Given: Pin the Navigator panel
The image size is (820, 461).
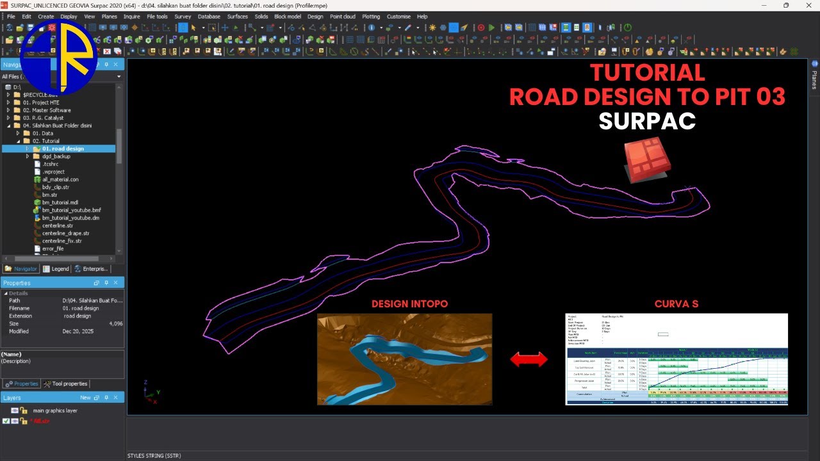Looking at the screenshot, I should (x=106, y=65).
